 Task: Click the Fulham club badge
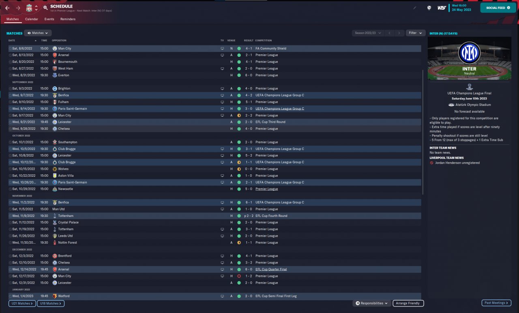(x=55, y=102)
